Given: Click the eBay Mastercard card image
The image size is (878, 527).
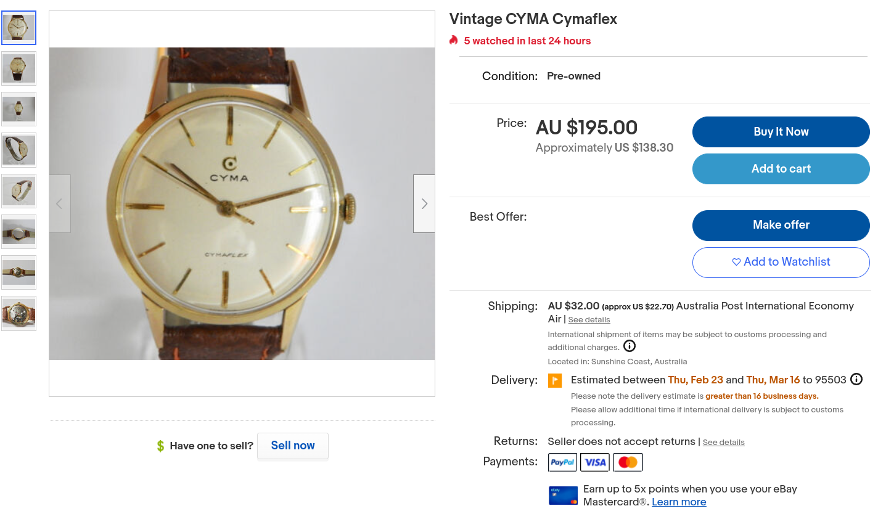Looking at the screenshot, I should 563,496.
